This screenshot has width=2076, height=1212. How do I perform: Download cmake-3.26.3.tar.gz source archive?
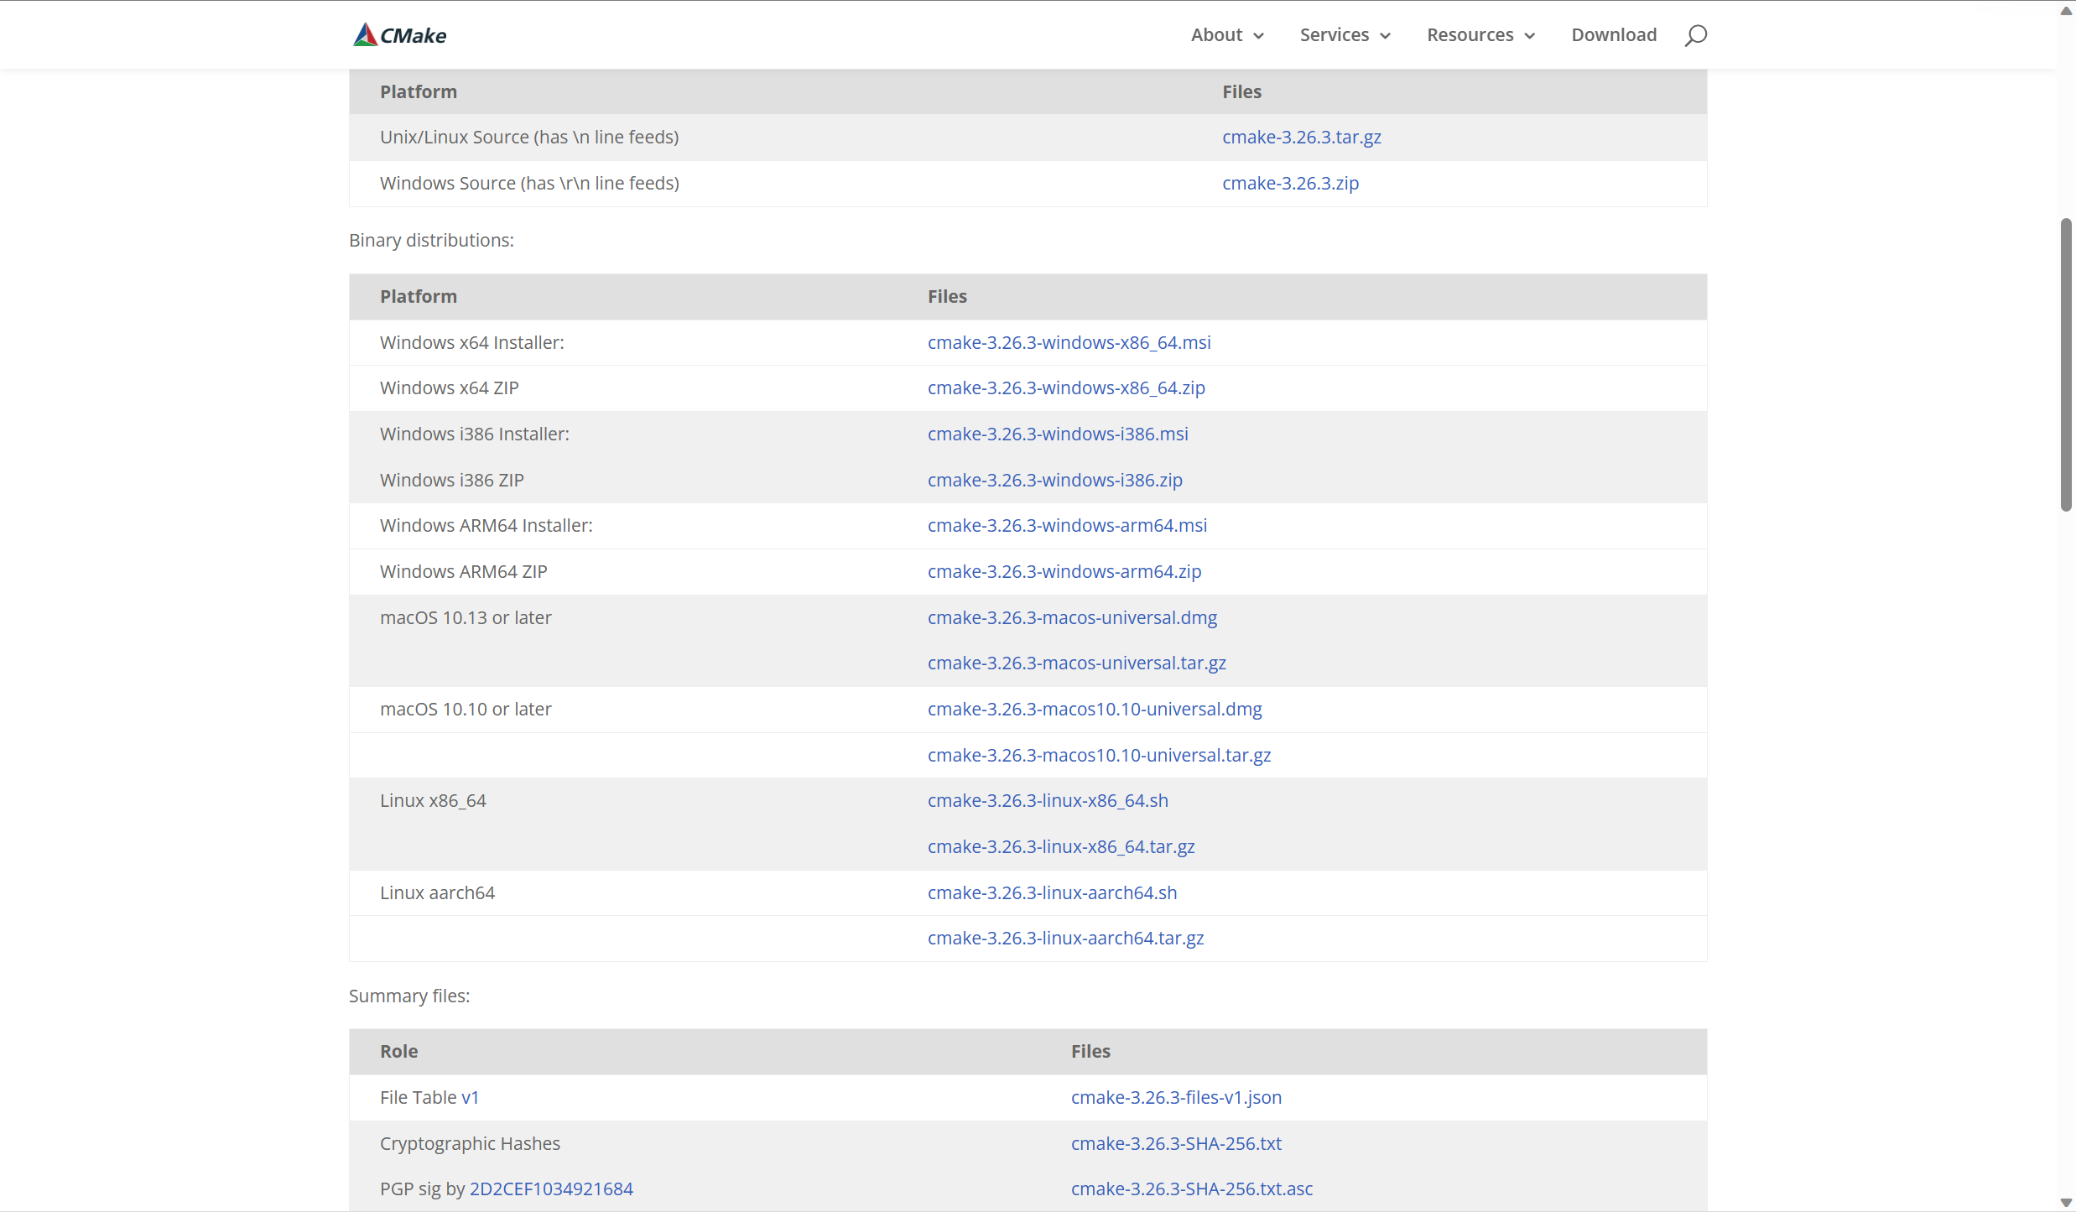coord(1301,137)
